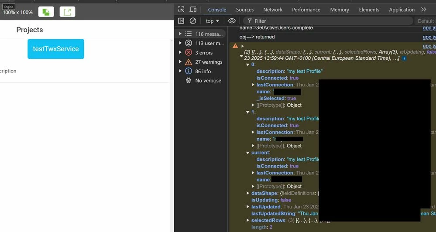This screenshot has width=436, height=232.
Task: Open the Default levels dropdown
Action: (x=426, y=21)
